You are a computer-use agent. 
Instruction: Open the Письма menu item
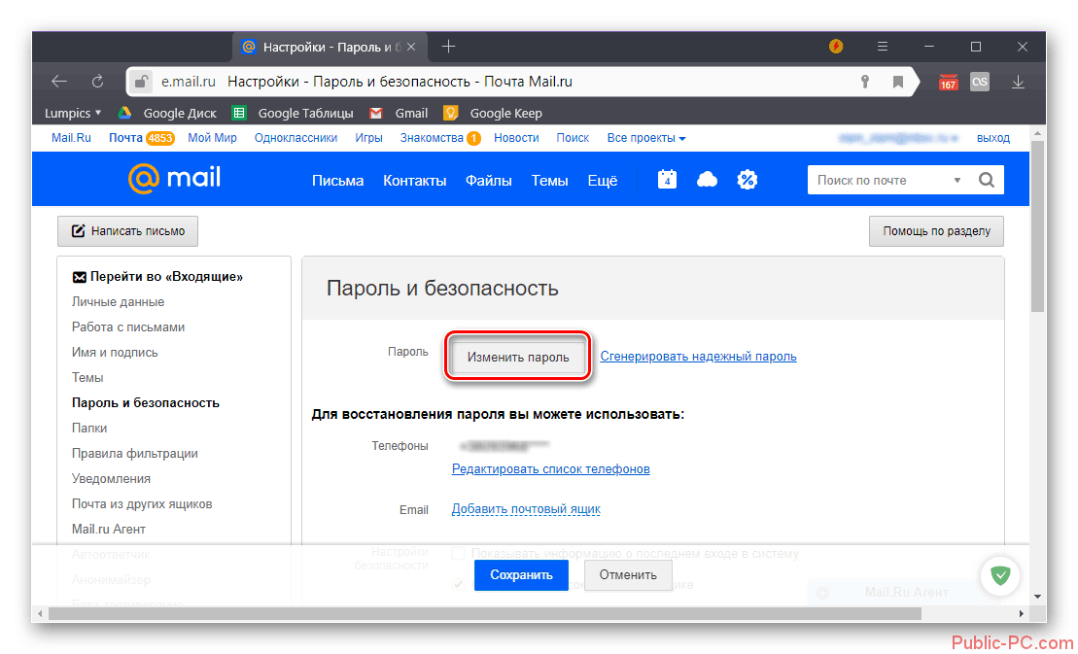(337, 180)
